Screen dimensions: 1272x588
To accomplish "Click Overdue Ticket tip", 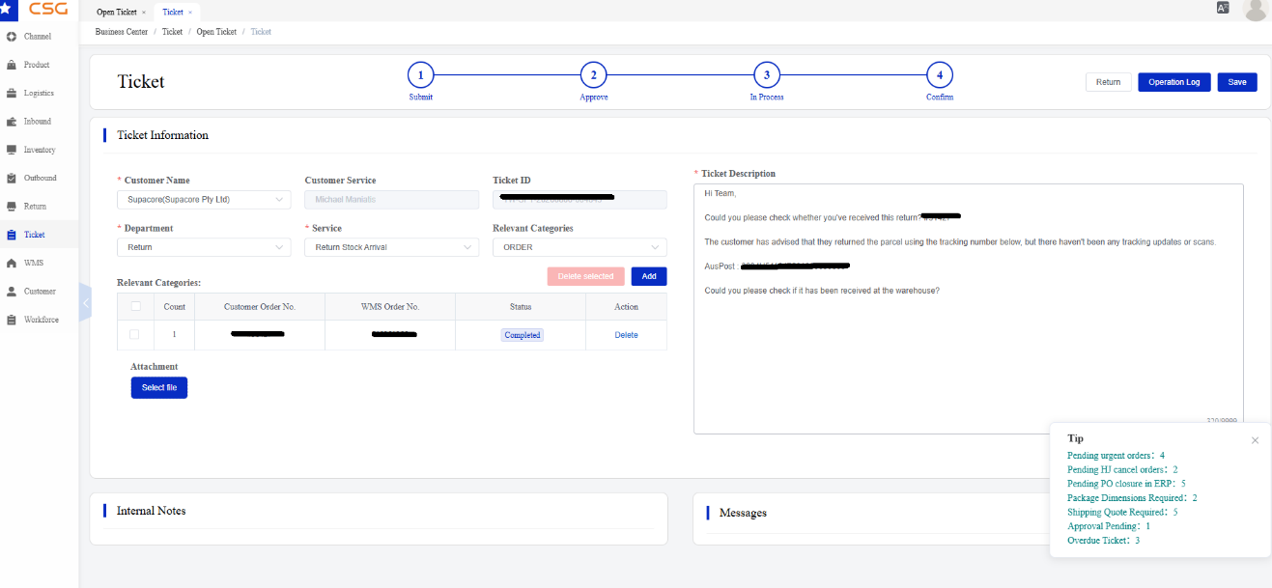I will pos(1104,541).
